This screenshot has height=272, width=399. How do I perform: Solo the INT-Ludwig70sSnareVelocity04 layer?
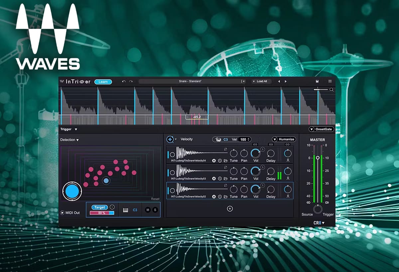(262, 150)
